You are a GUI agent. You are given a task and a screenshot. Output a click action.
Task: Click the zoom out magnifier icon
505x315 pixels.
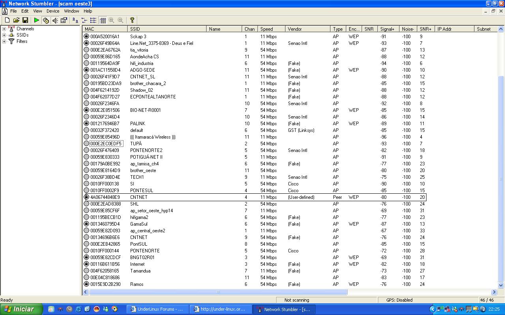coord(121,20)
